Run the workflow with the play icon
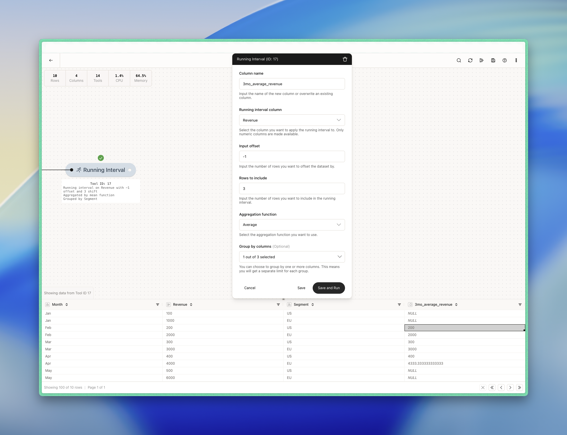This screenshot has height=435, width=567. pyautogui.click(x=482, y=60)
